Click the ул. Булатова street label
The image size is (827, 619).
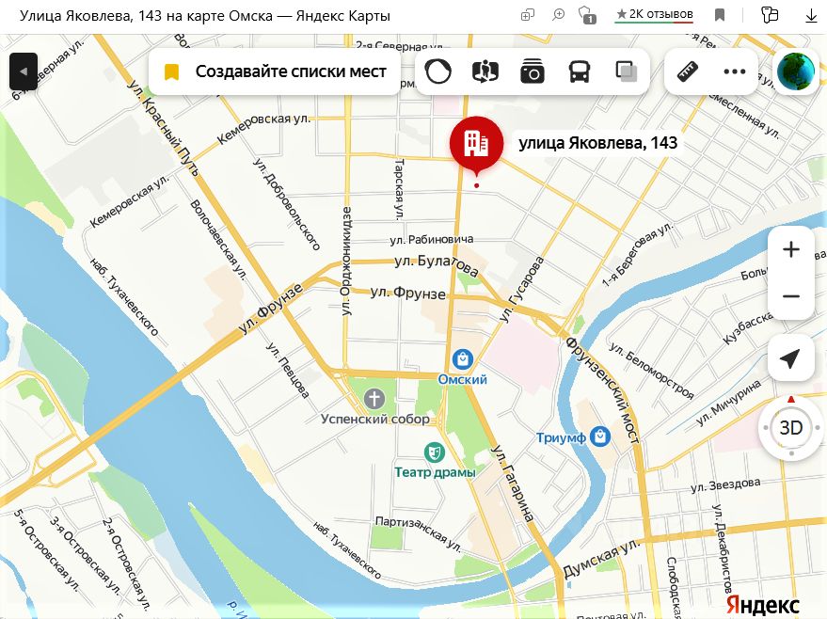(437, 264)
